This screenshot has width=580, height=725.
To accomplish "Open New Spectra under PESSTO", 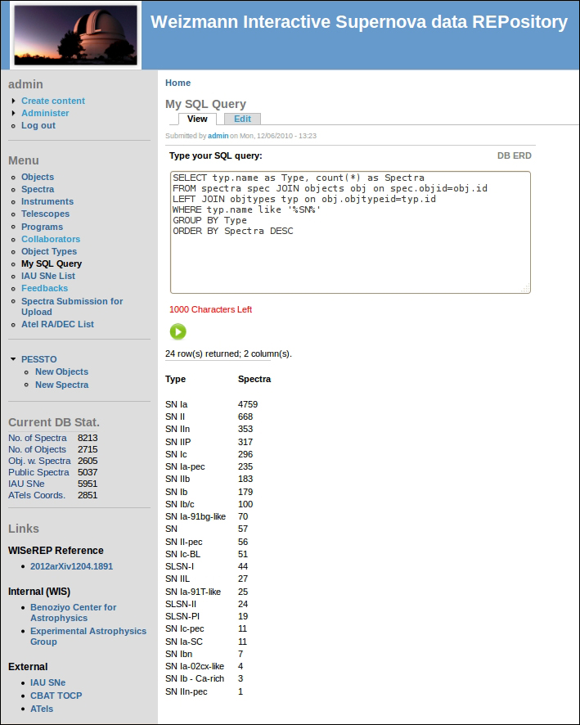I will pyautogui.click(x=61, y=385).
